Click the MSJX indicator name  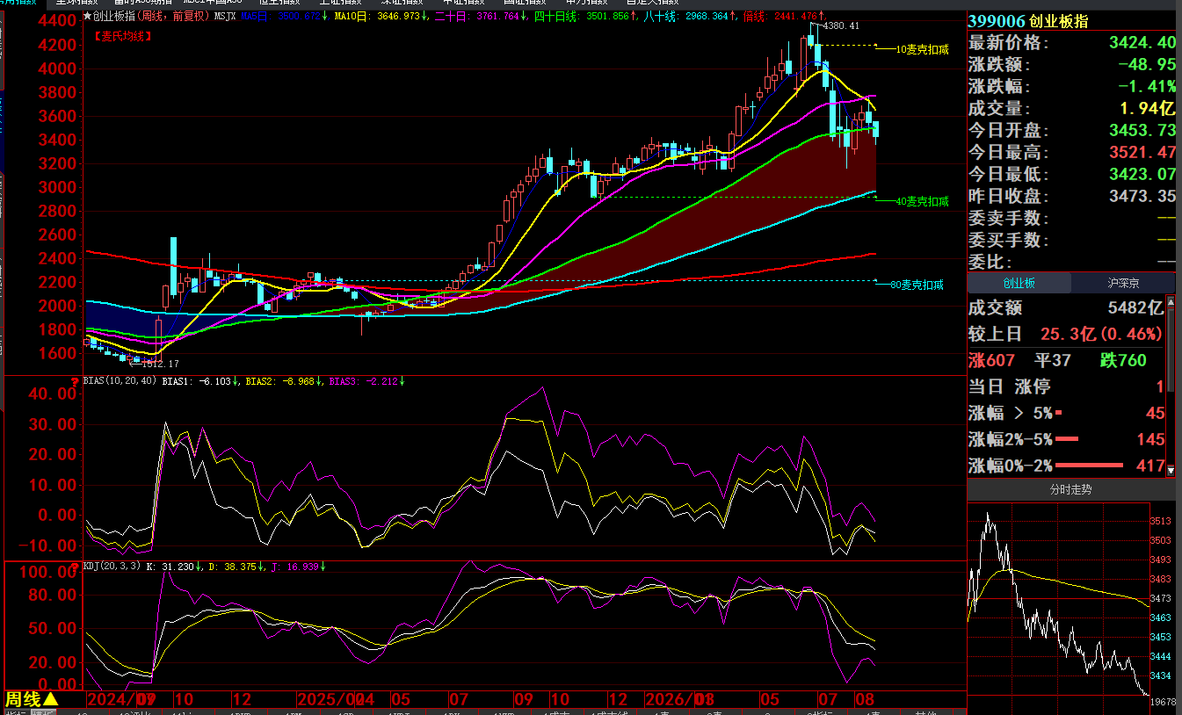(x=225, y=16)
